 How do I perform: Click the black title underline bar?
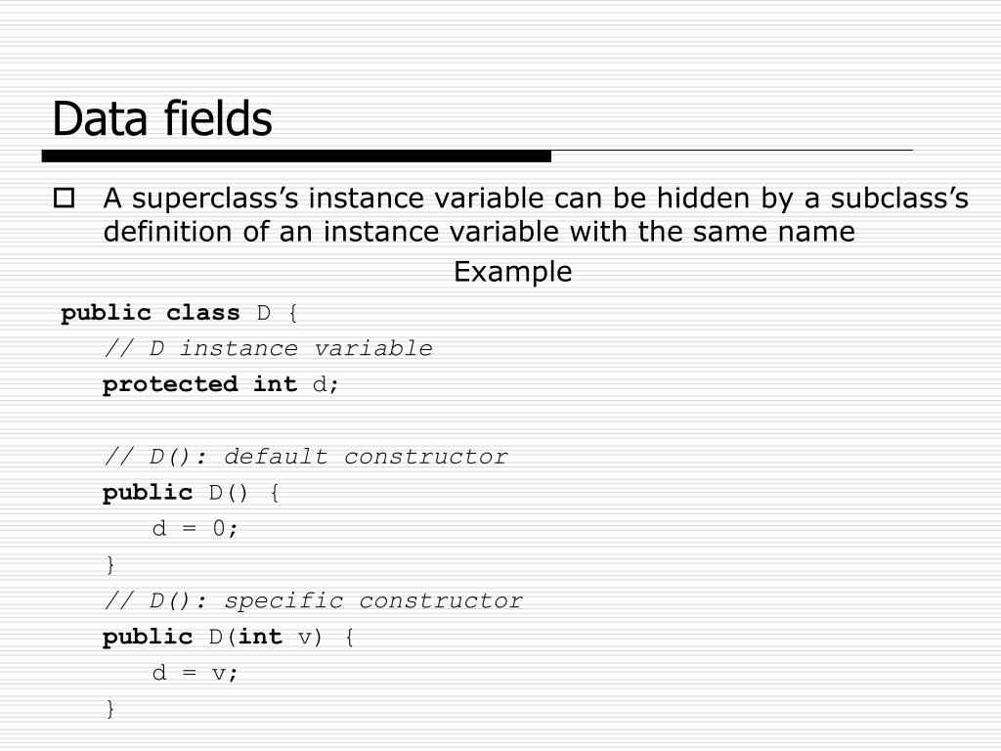click(x=296, y=155)
